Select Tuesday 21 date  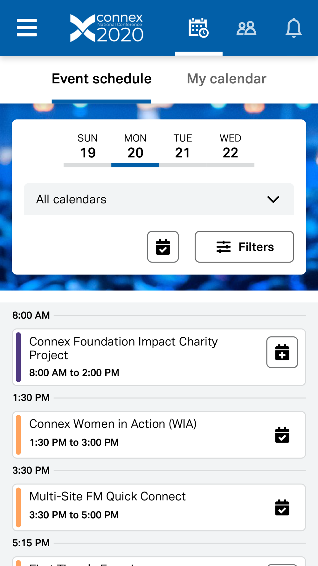point(183,146)
